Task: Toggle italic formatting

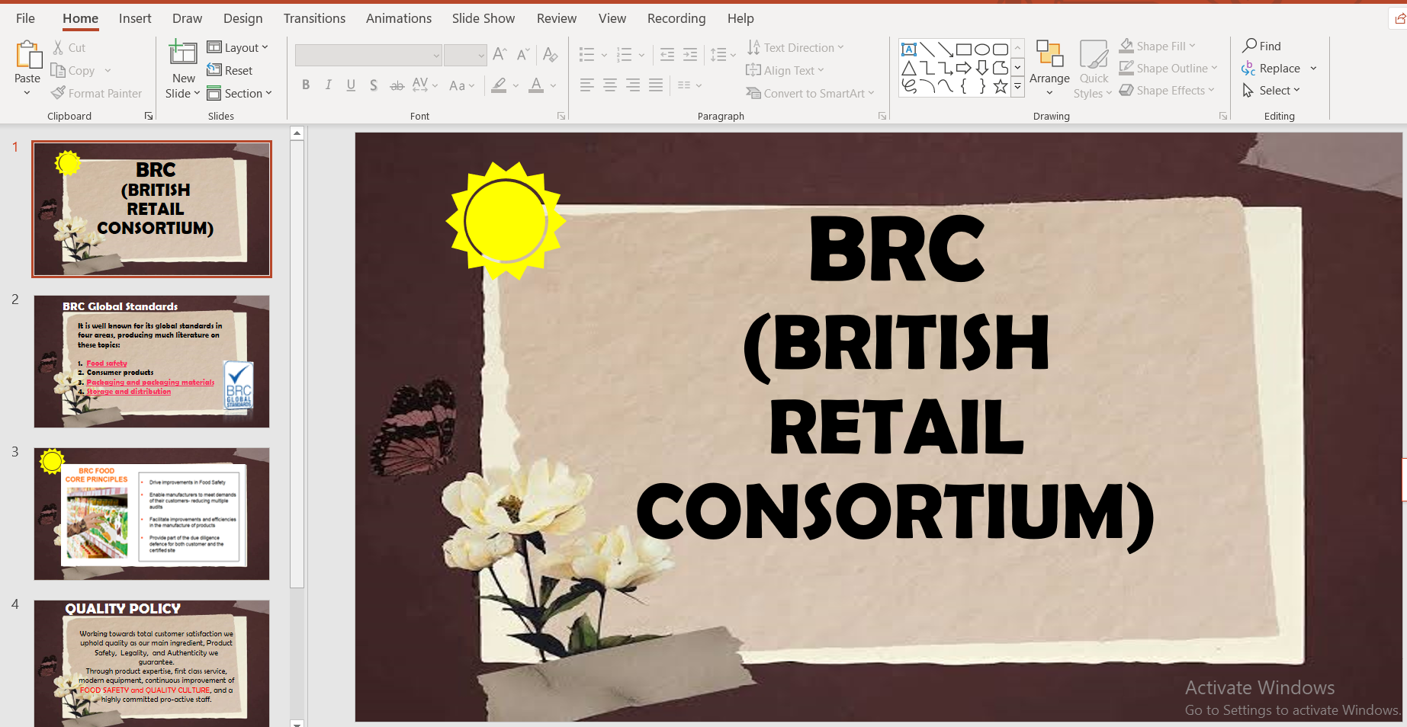Action: [328, 85]
